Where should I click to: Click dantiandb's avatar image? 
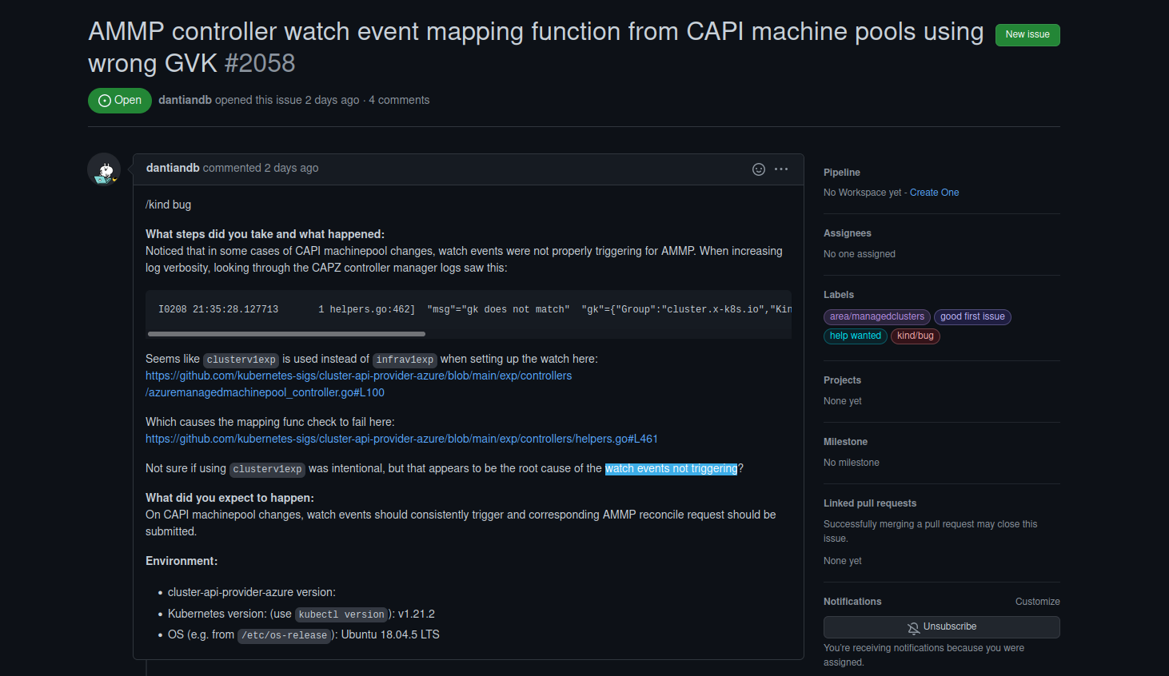[104, 169]
